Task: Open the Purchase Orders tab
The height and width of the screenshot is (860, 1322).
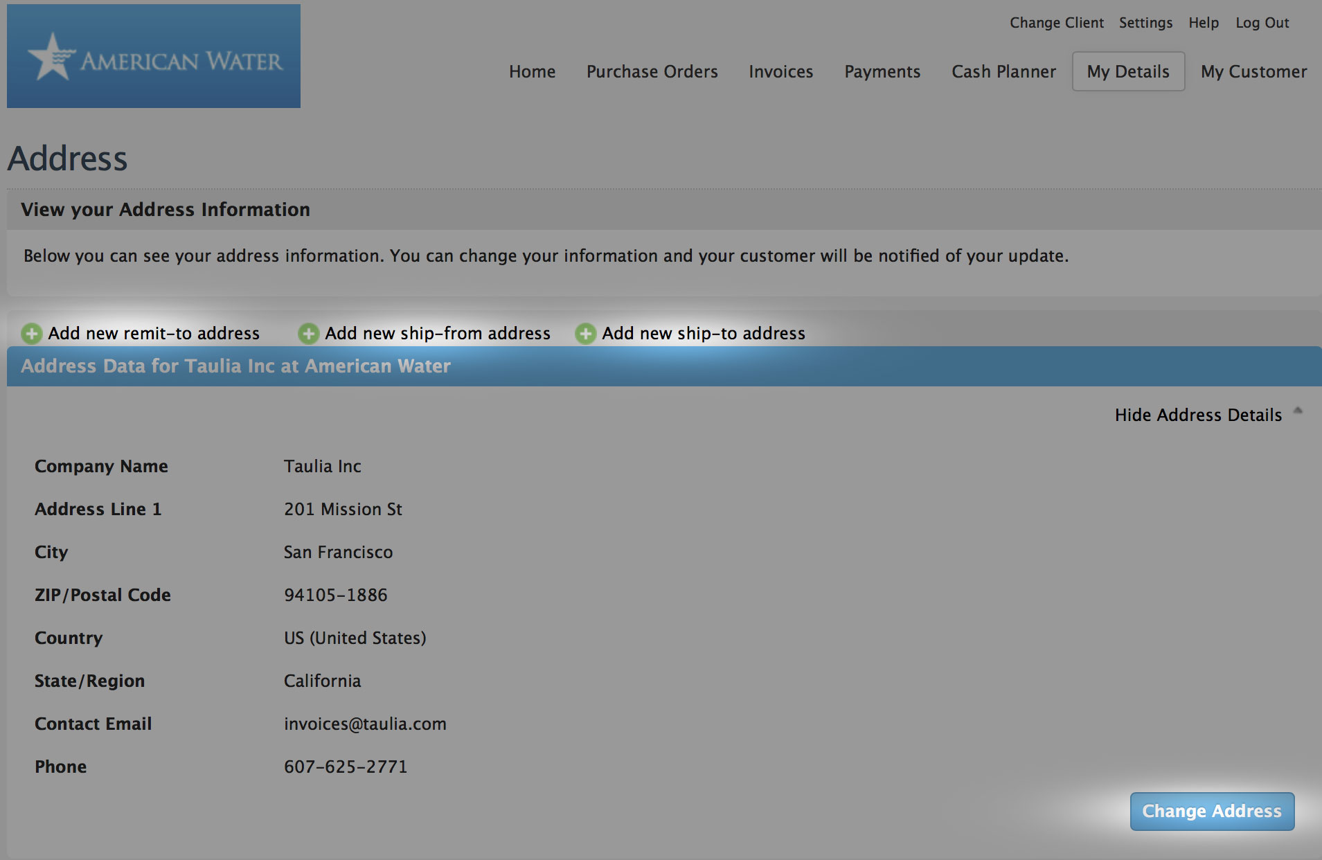Action: [652, 71]
